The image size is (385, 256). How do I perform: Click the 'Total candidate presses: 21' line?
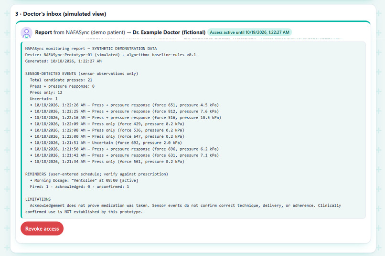[61, 80]
